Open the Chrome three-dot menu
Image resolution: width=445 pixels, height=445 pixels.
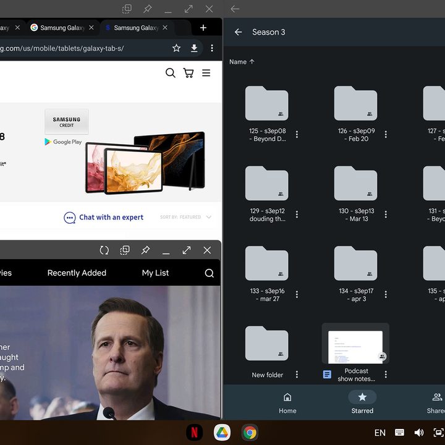212,48
